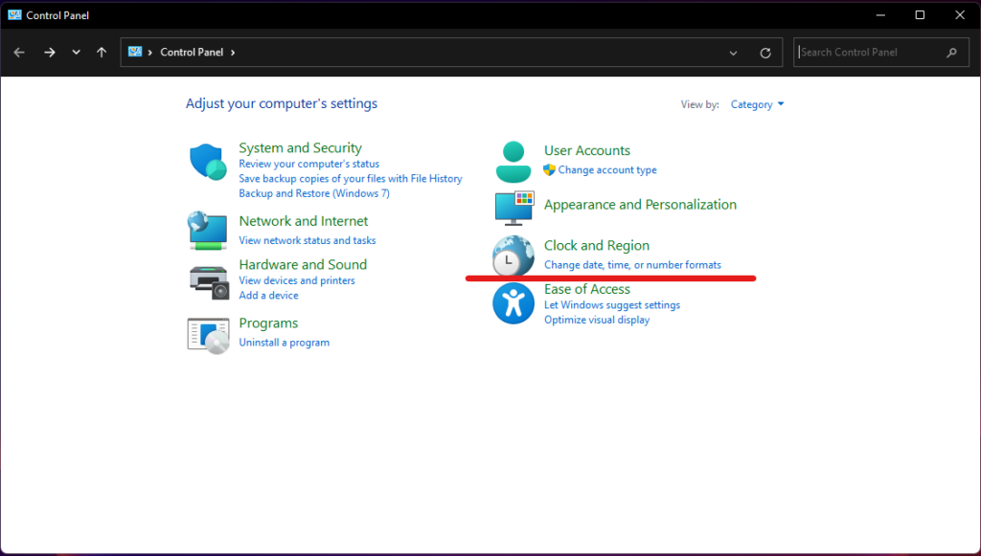Open Change date, time, or number formats
Screen dimensions: 981x556
[633, 265]
